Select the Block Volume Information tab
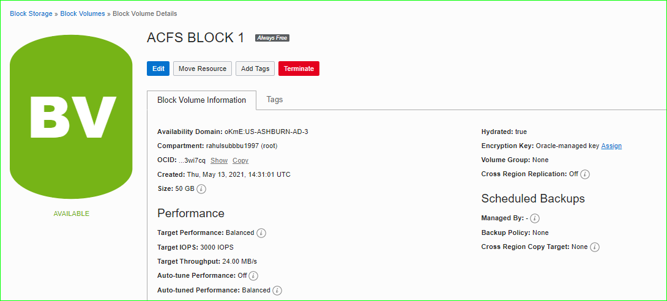 pyautogui.click(x=201, y=100)
